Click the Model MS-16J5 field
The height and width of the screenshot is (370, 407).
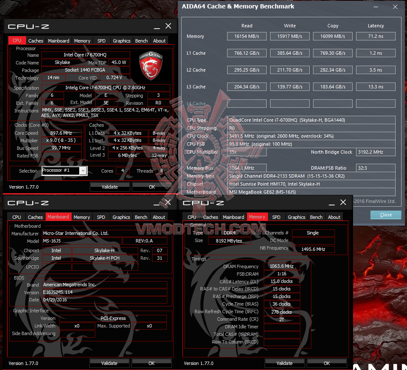82,241
